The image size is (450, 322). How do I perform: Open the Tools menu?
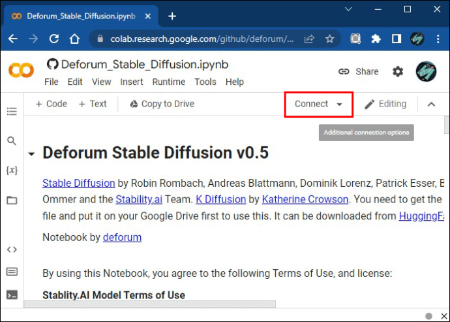click(205, 82)
